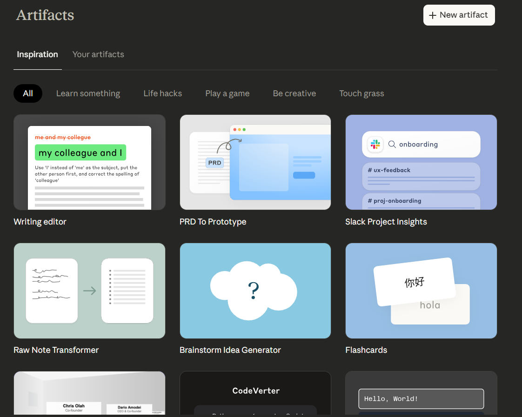This screenshot has height=417, width=522.
Task: Switch to the Inspiration tab
Action: tap(37, 54)
